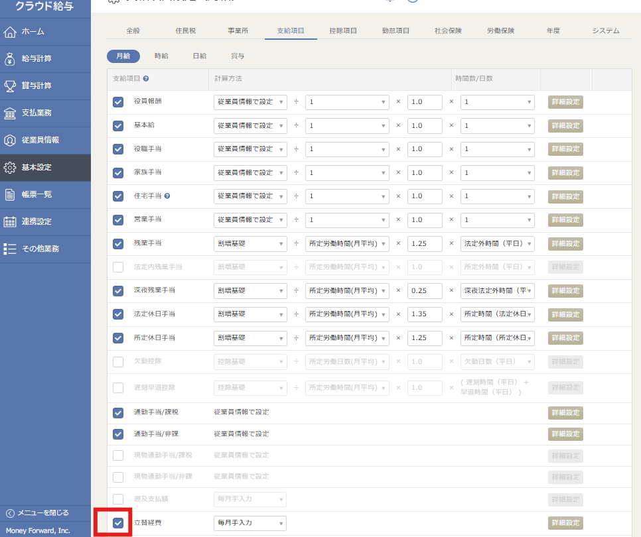Select the employee information person icon
The height and width of the screenshot is (537, 641).
(x=10, y=140)
